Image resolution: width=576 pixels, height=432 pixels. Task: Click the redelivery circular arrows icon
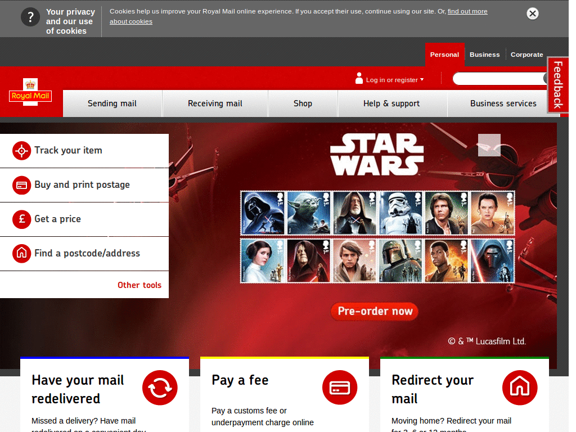pos(160,388)
